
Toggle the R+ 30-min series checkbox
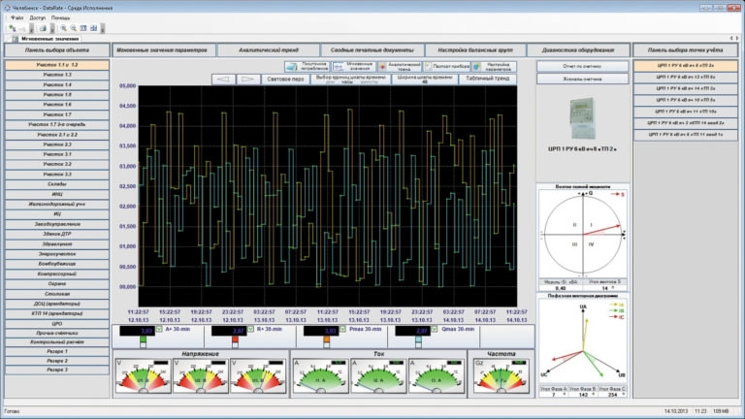click(251, 329)
